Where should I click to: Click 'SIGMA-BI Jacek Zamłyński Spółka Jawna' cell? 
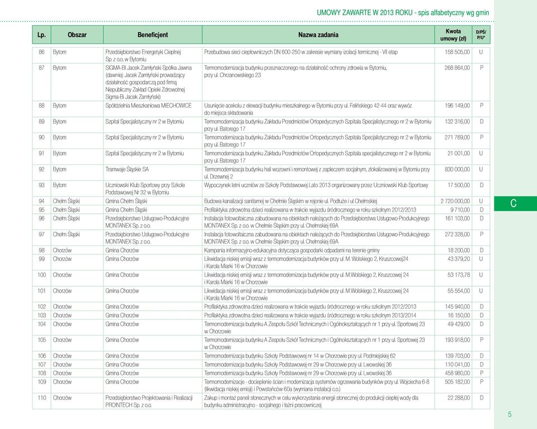[x=153, y=82]
